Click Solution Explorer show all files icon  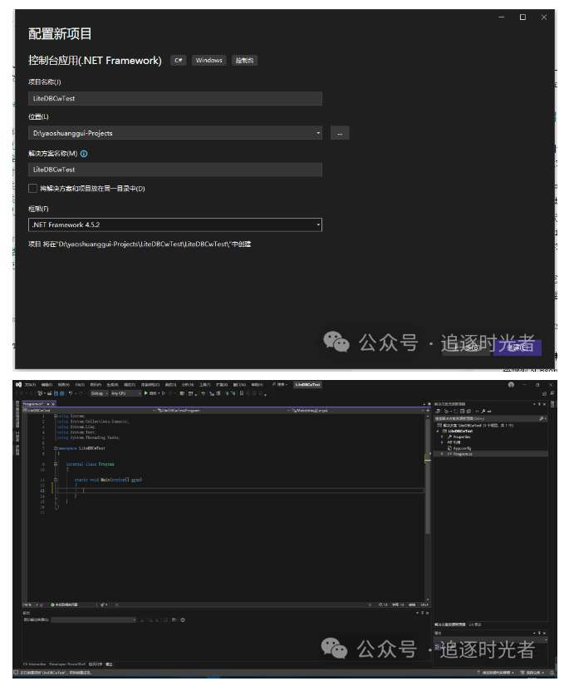click(468, 412)
